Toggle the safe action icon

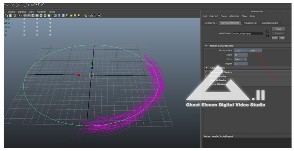[x=45, y=16]
